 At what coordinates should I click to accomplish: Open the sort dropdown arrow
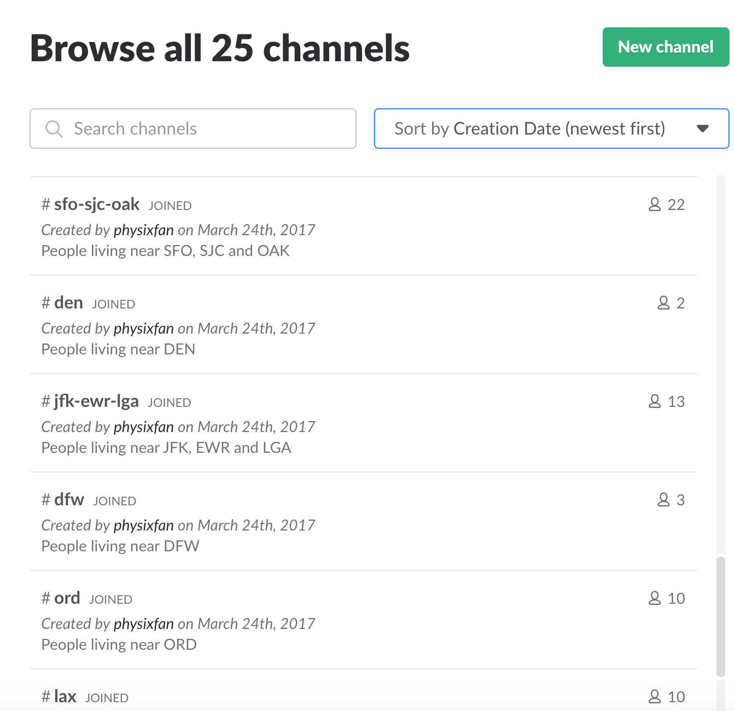(x=703, y=129)
